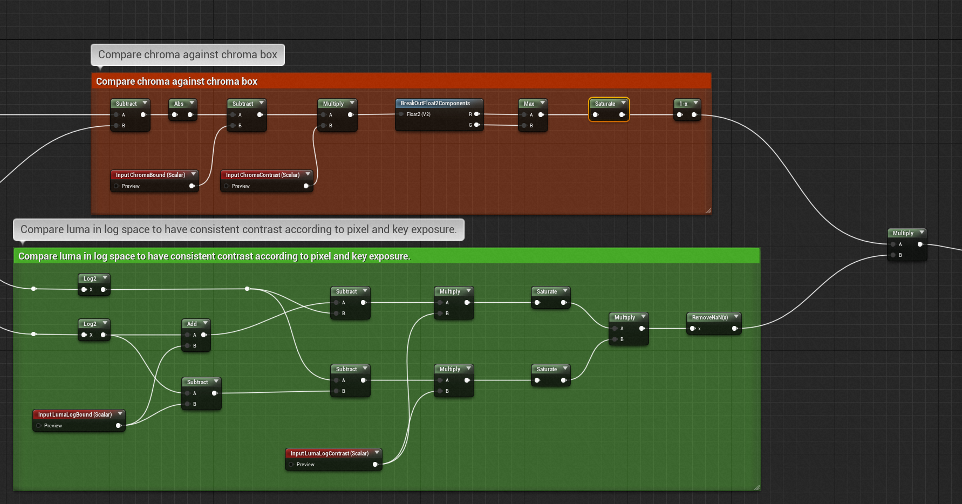
Task: Select the Input LumaLogBound (Scalar) node title
Action: pyautogui.click(x=74, y=414)
